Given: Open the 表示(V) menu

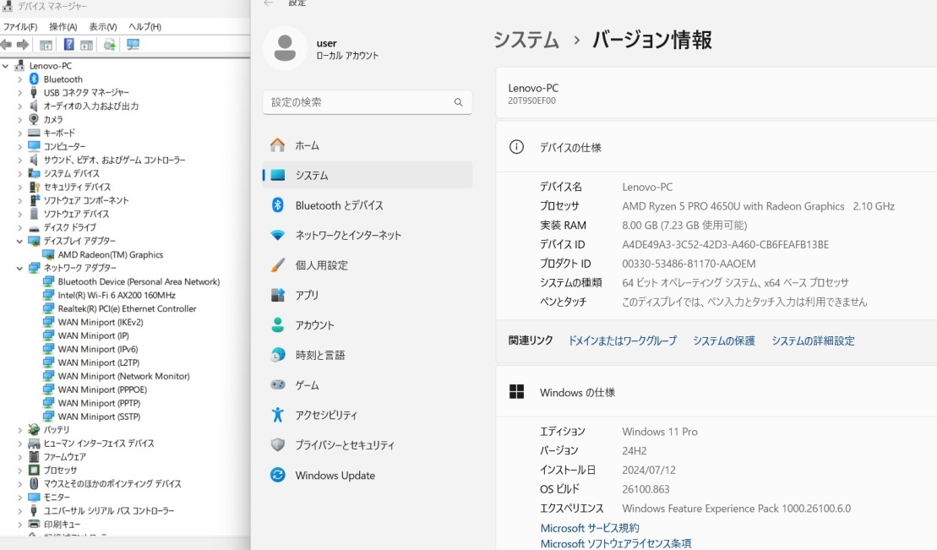Looking at the screenshot, I should click(x=103, y=27).
